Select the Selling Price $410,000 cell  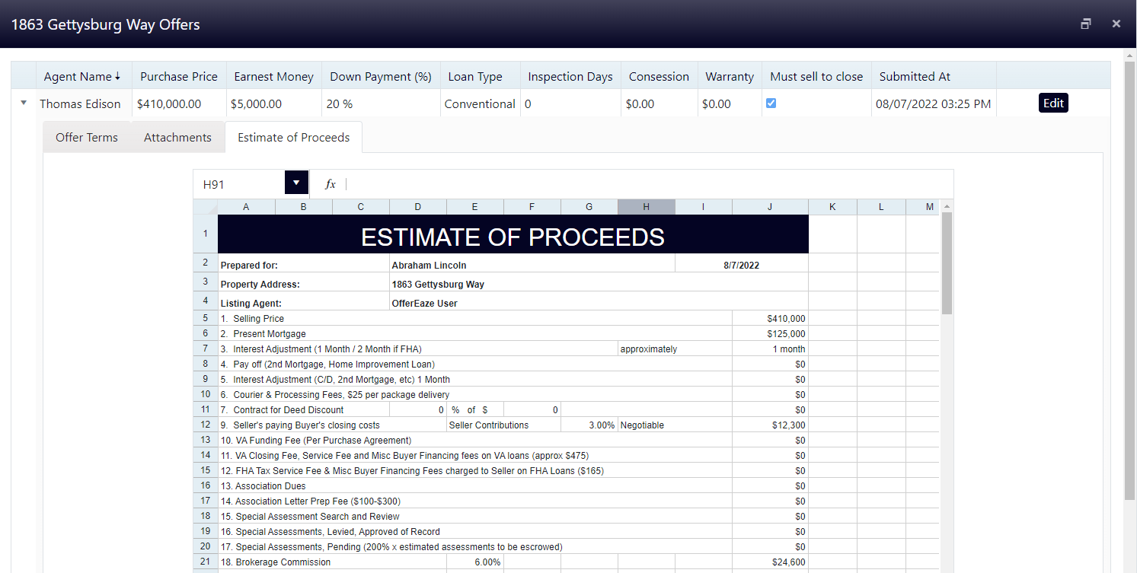pyautogui.click(x=770, y=319)
